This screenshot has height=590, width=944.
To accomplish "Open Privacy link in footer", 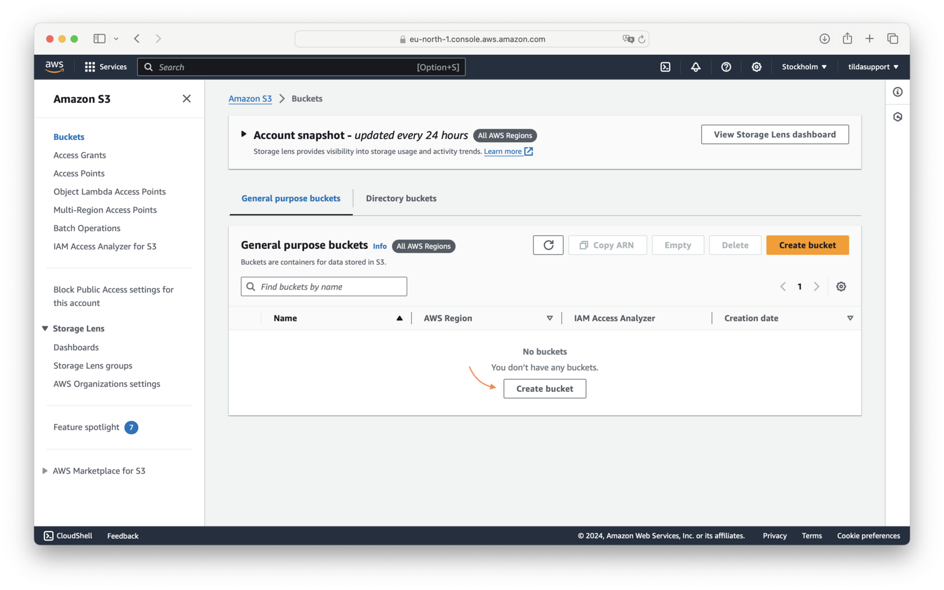I will coord(774,535).
